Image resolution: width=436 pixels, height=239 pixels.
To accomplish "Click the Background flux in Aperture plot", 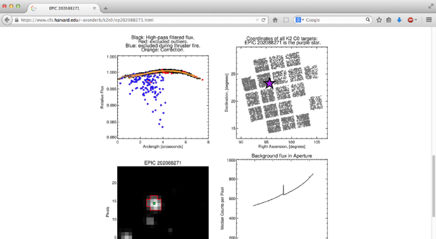I will pos(282,199).
